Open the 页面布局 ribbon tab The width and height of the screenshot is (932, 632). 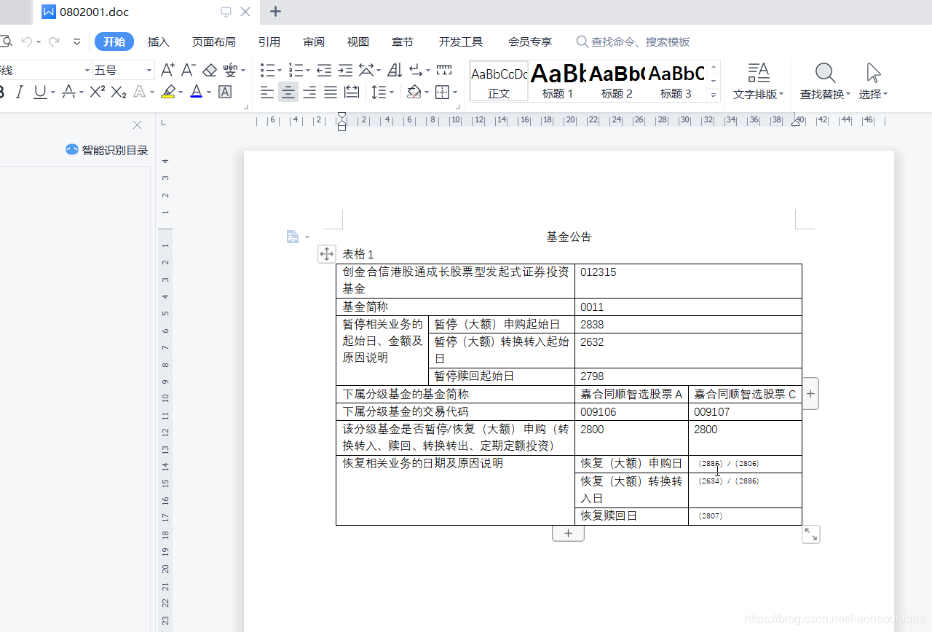(x=213, y=42)
